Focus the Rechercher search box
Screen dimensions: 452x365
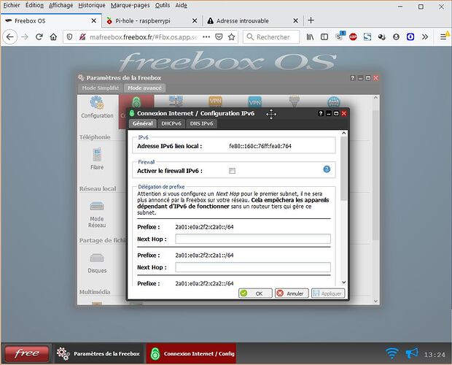point(271,37)
